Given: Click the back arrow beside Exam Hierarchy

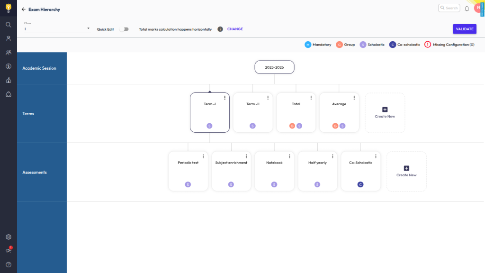Looking at the screenshot, I should (24, 9).
